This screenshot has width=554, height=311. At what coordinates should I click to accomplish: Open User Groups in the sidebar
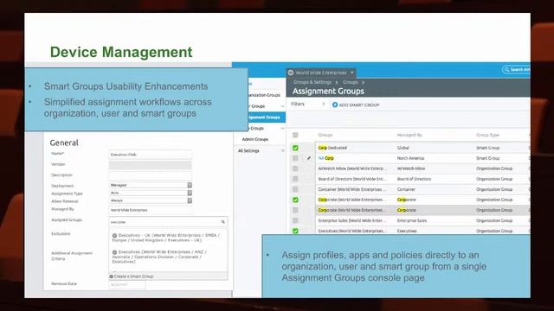coord(258,106)
